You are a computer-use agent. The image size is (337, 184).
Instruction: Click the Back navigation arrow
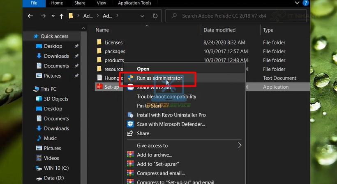pos(30,16)
